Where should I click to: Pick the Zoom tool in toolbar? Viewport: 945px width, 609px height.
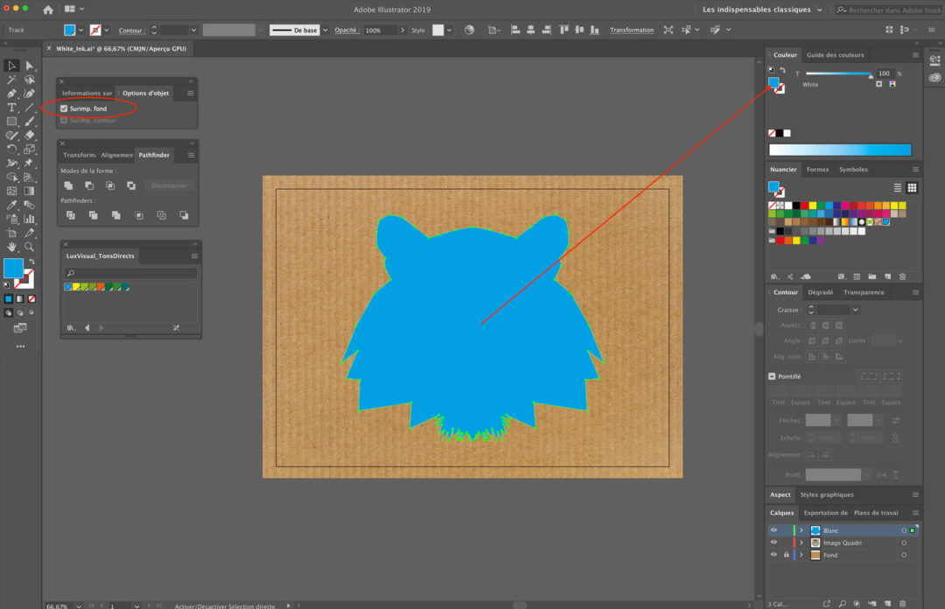coord(30,248)
